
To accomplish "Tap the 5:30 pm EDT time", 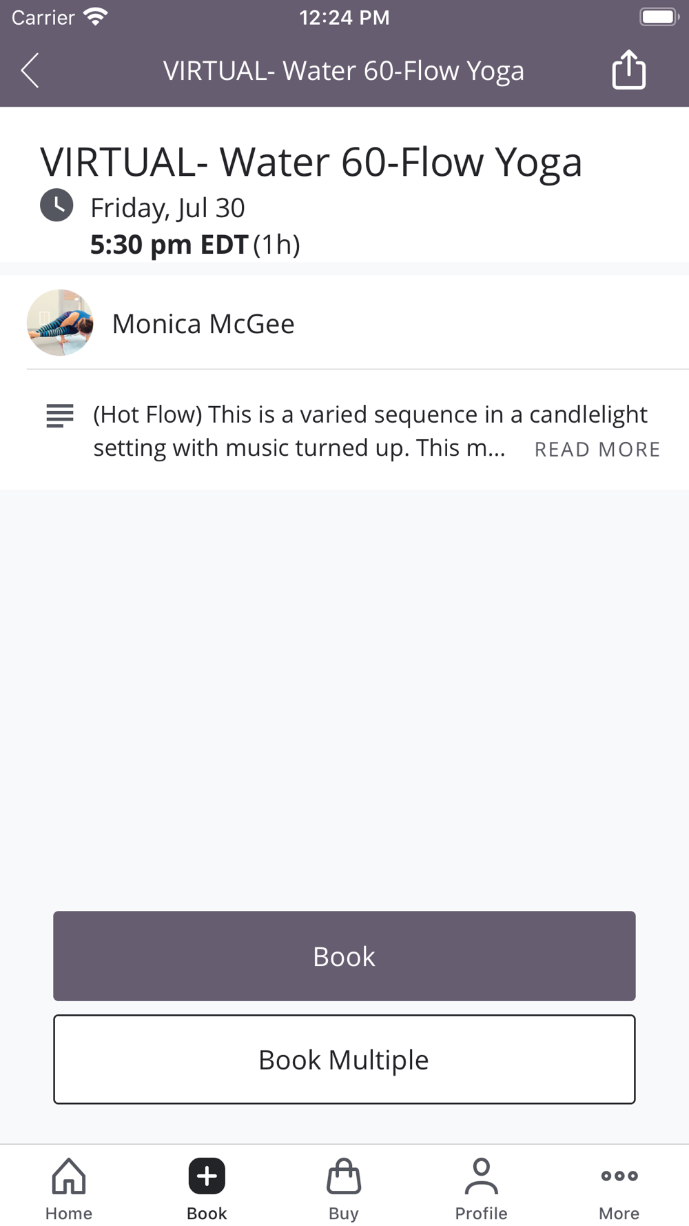I will 169,245.
